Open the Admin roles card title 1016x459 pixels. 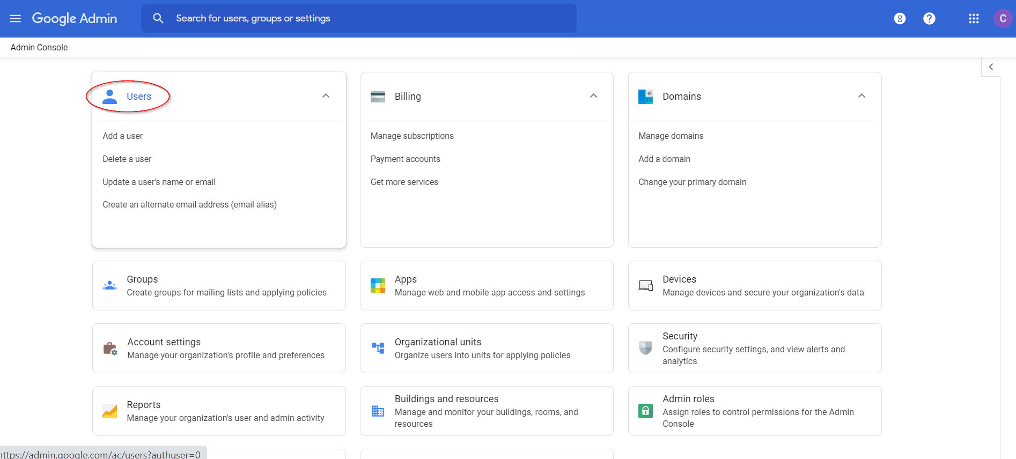(689, 399)
